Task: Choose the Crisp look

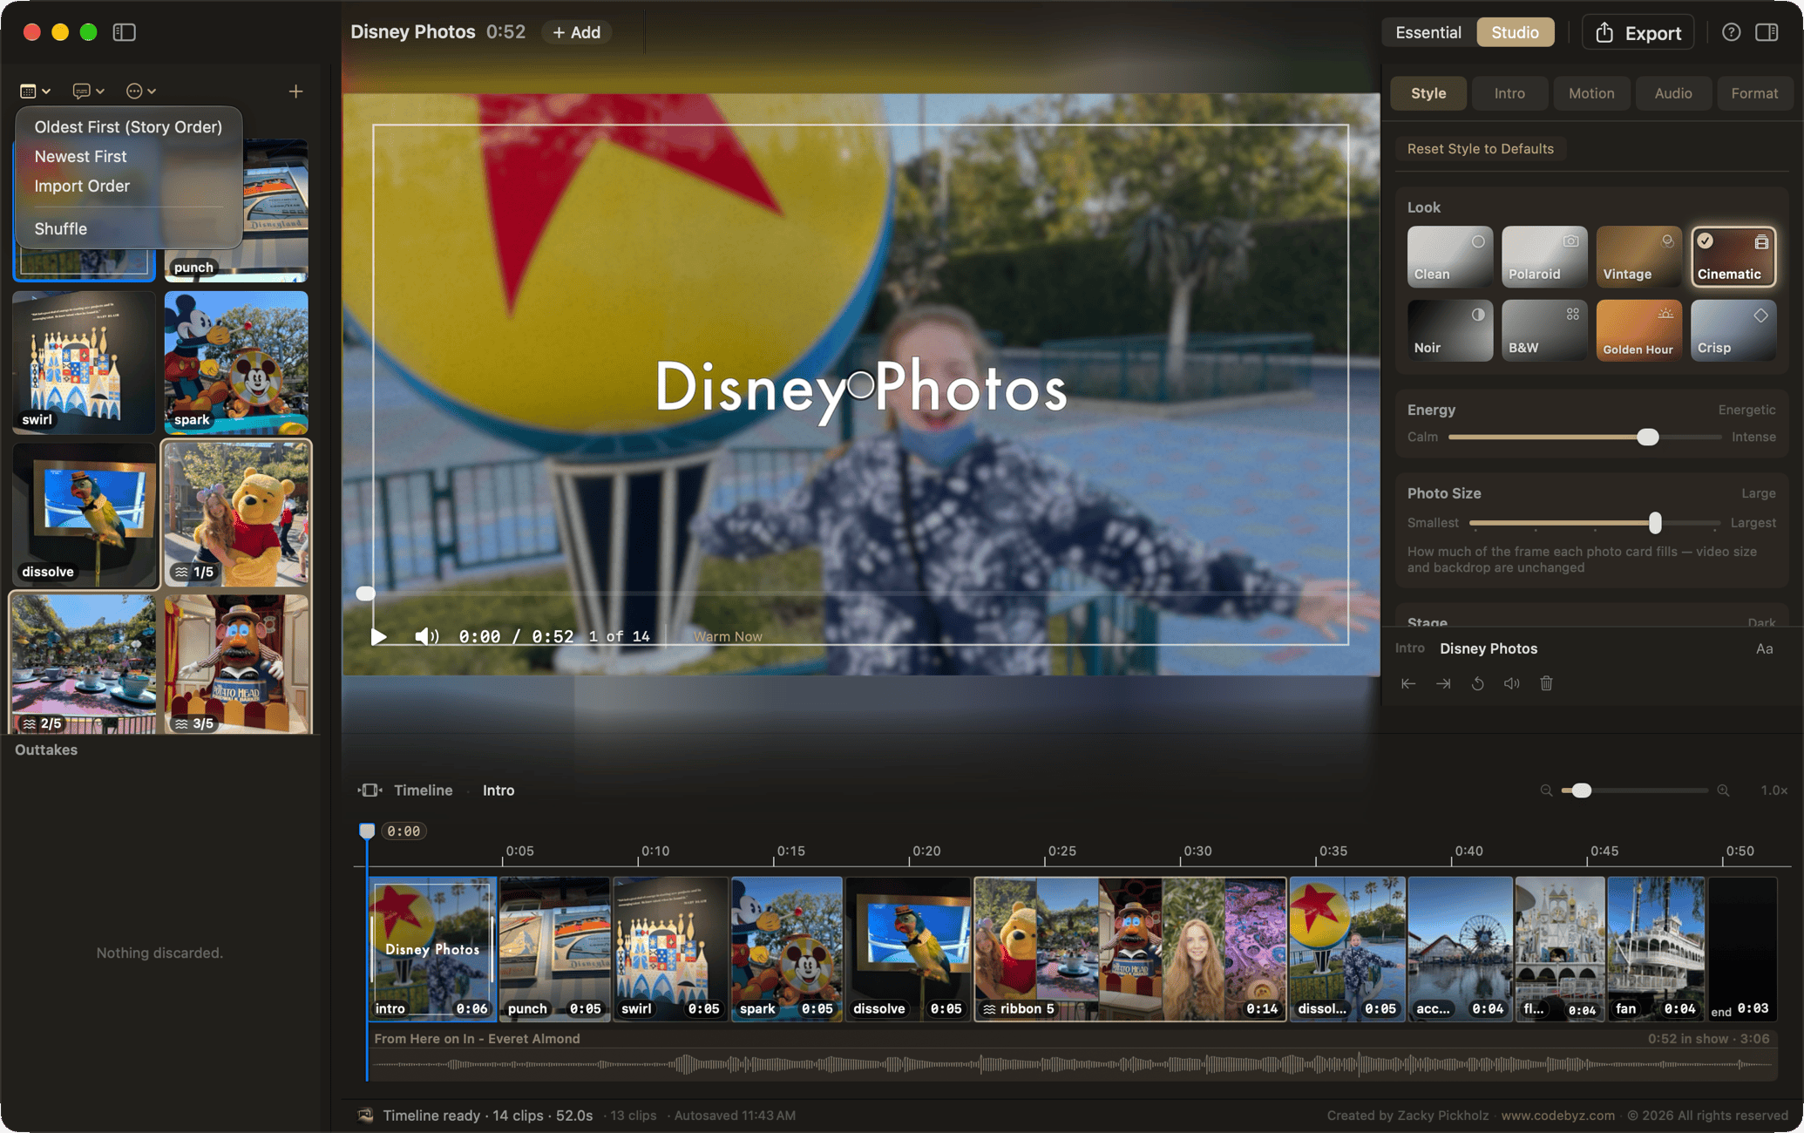Action: point(1733,330)
